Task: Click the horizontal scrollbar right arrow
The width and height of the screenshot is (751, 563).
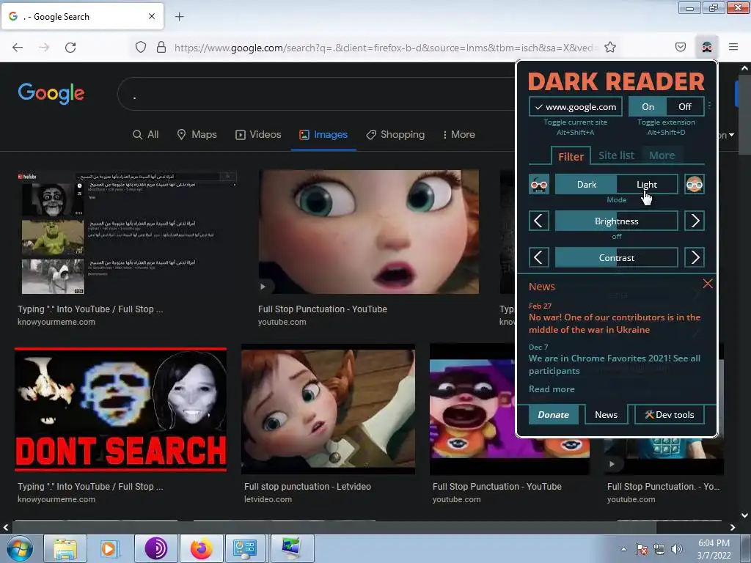Action: point(733,527)
